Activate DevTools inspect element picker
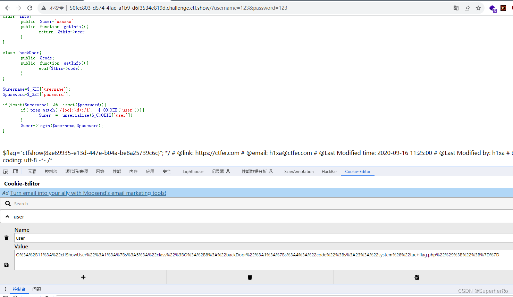Image resolution: width=513 pixels, height=297 pixels. coord(6,171)
